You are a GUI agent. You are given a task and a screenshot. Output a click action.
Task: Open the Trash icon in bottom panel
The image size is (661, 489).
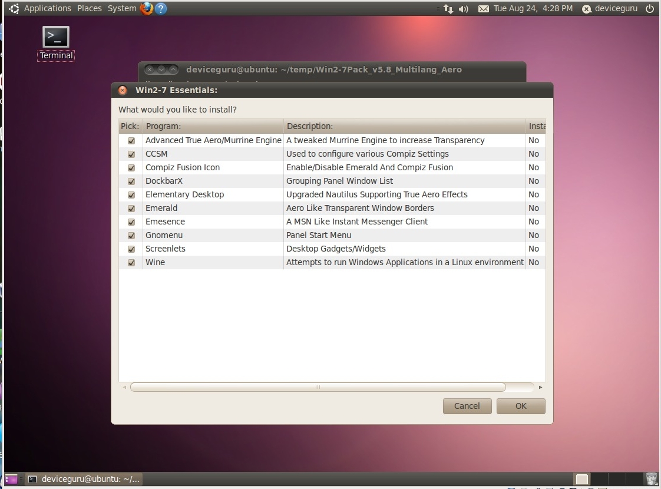pos(652,479)
